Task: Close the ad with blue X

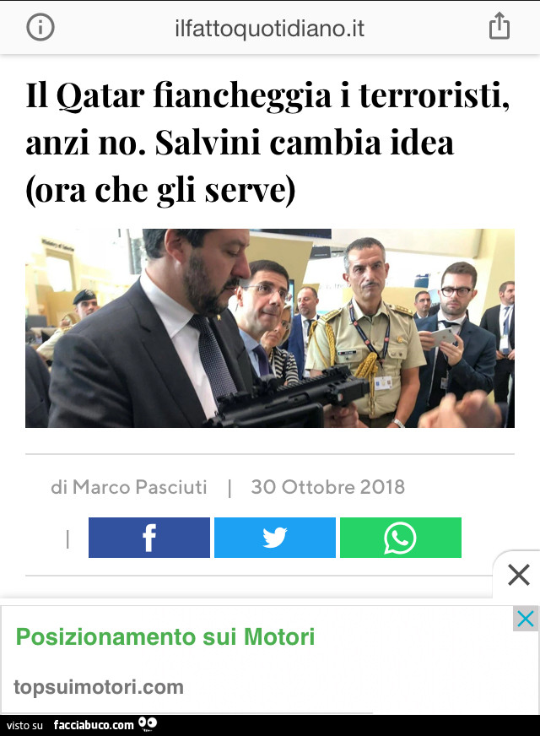Action: [x=526, y=619]
